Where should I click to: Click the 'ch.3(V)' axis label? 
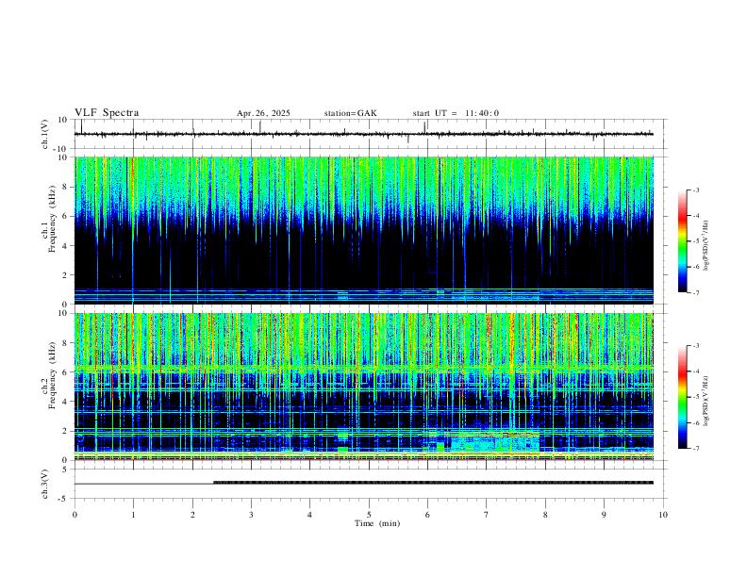pos(45,484)
